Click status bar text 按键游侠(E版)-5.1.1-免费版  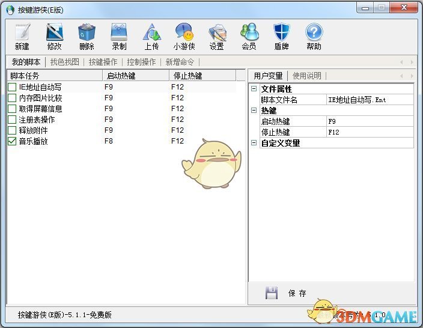point(65,315)
